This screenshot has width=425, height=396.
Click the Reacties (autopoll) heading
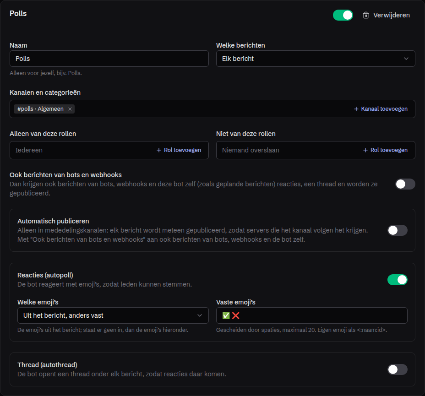45,275
